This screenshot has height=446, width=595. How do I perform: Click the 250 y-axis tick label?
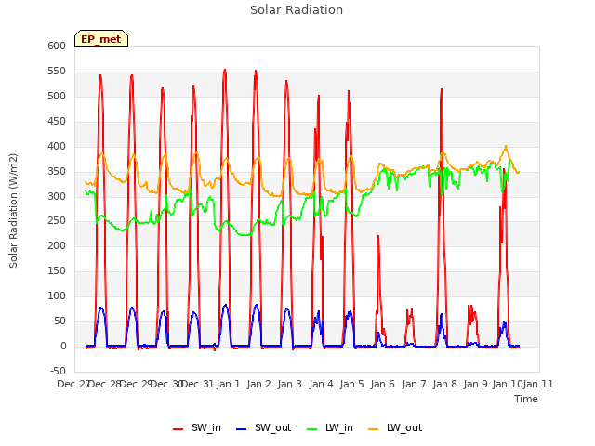57,221
